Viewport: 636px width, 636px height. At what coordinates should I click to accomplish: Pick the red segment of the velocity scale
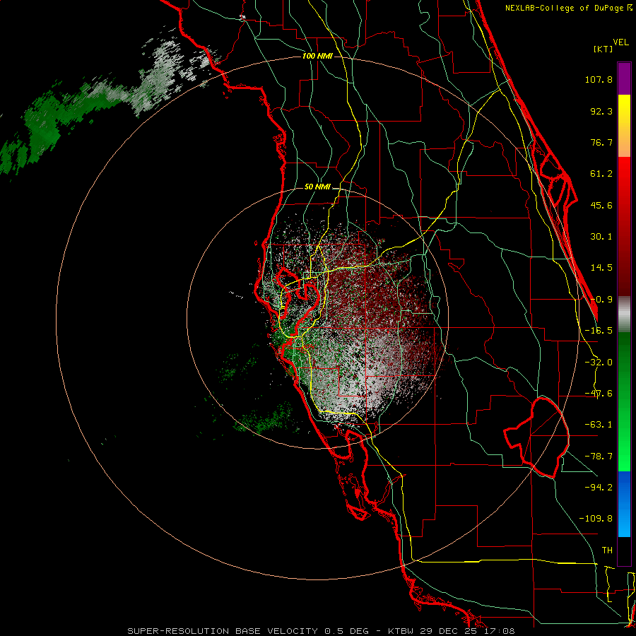click(624, 226)
